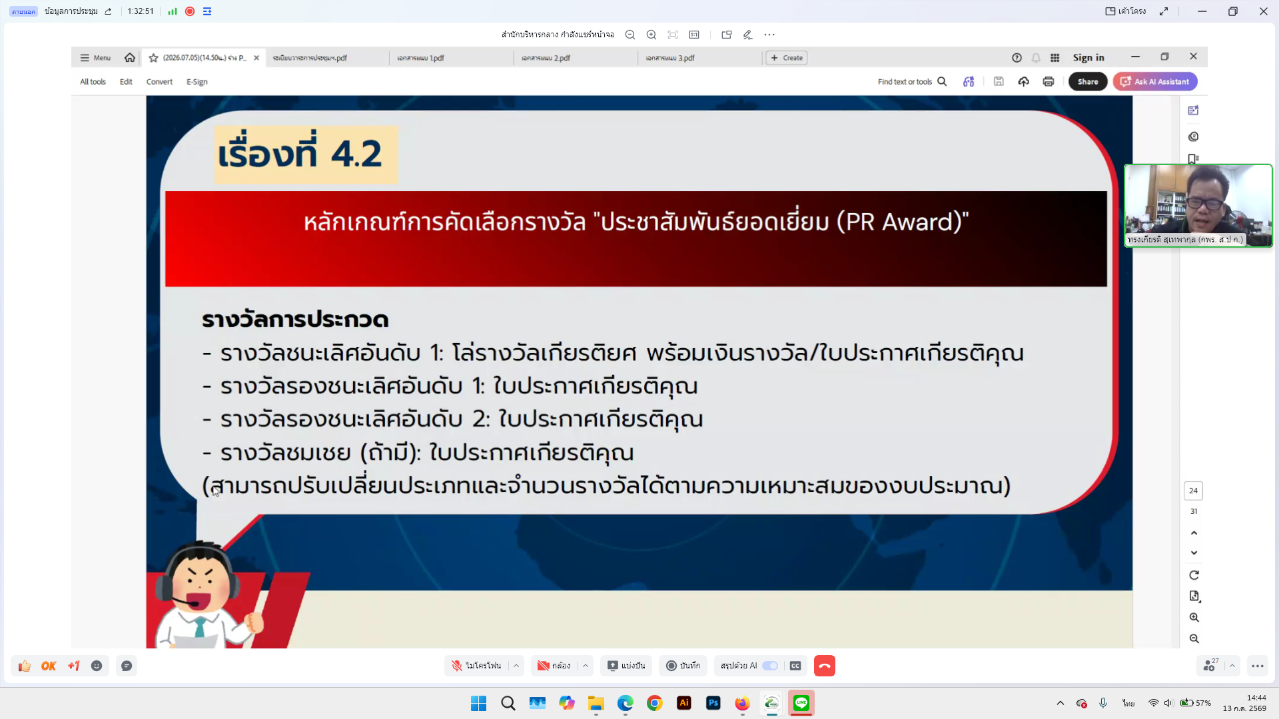Click Find text or tools search
Screen dimensions: 1279x719
912,82
